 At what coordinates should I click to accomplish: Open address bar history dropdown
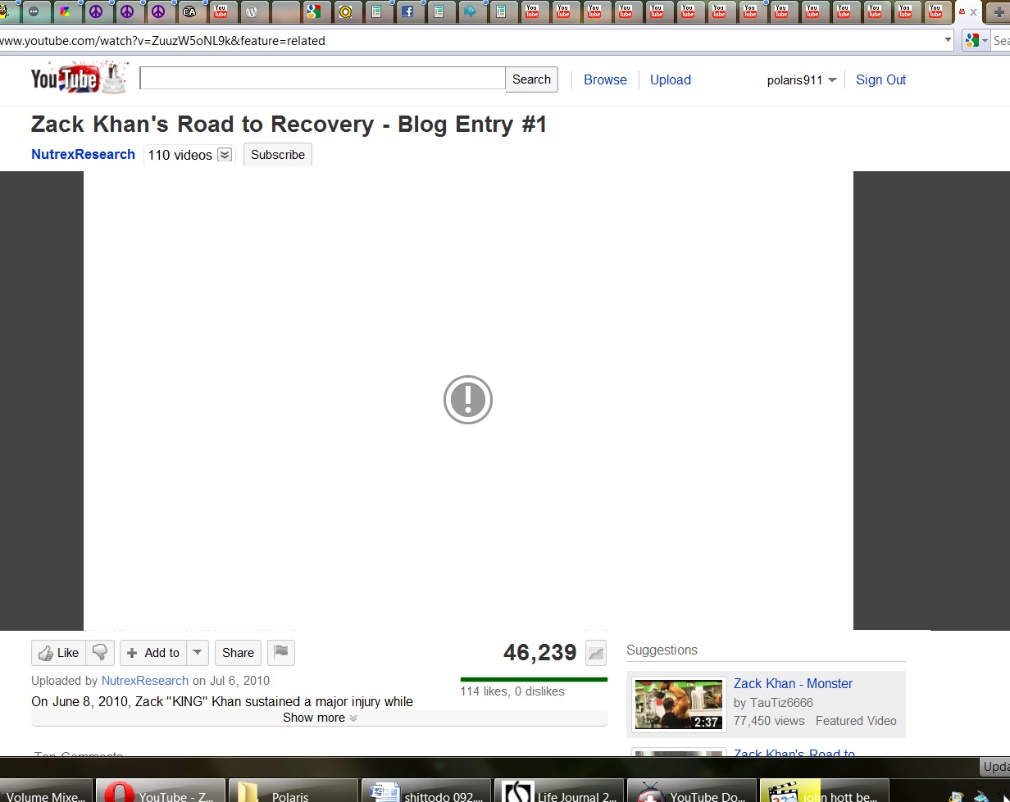point(948,39)
